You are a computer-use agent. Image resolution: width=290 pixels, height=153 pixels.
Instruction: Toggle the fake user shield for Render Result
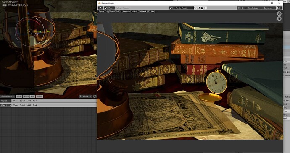point(195,8)
